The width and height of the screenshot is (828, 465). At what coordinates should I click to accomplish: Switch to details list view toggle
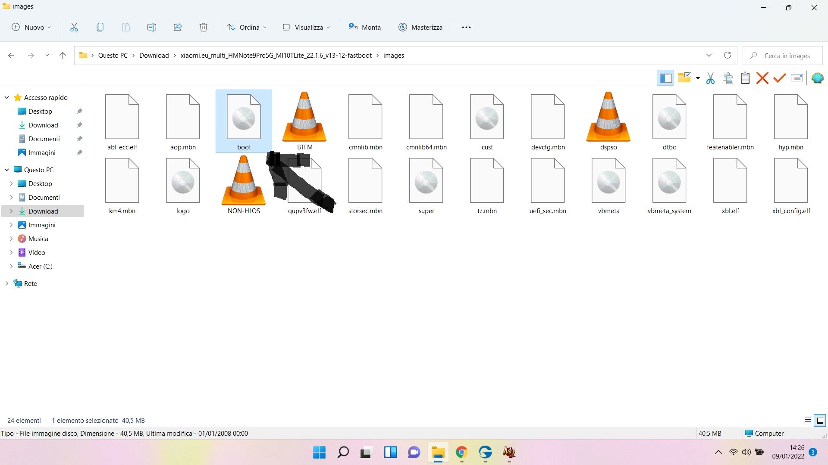(808, 421)
